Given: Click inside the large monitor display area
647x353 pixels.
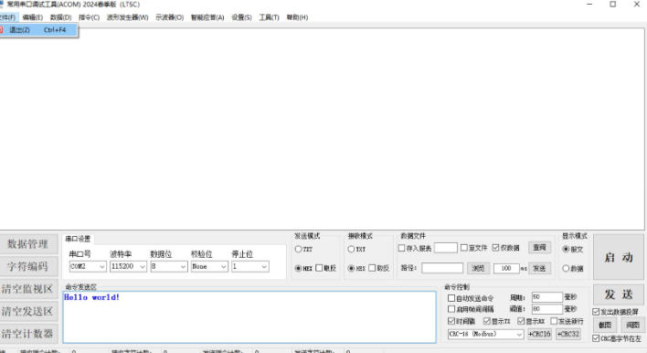Looking at the screenshot, I should pos(322,129).
